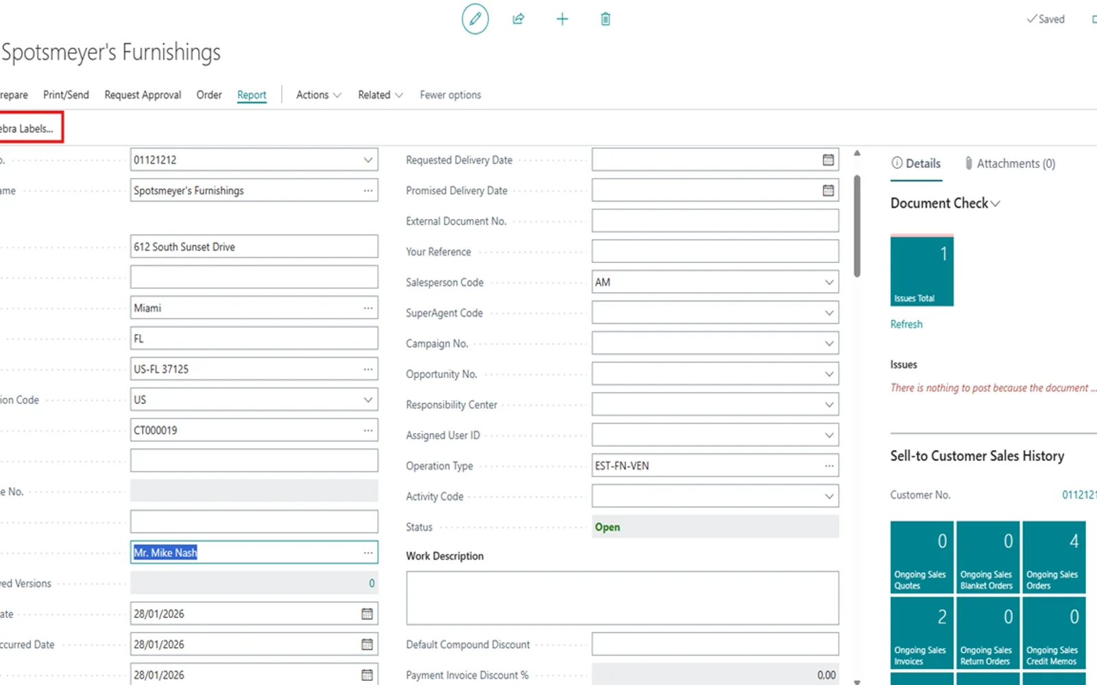This screenshot has width=1097, height=685.
Task: Click the ellipsis next to CT000019
Action: click(x=368, y=430)
